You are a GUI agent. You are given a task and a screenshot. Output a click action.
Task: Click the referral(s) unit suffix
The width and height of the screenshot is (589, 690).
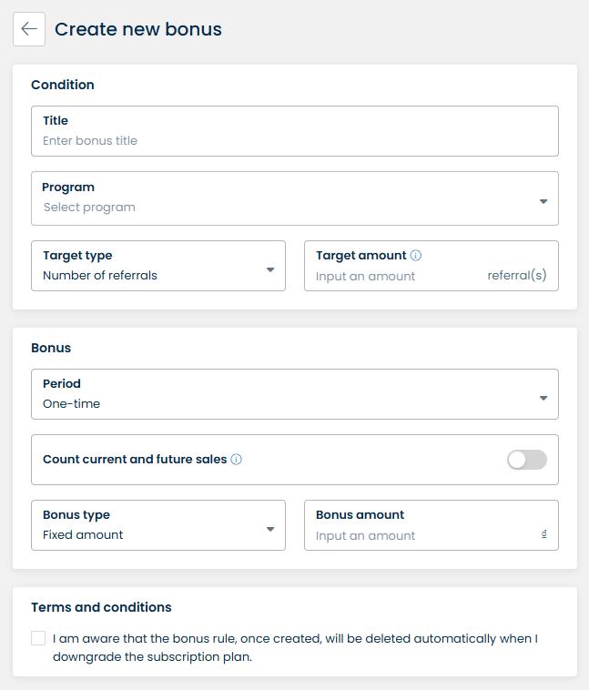pyautogui.click(x=517, y=275)
